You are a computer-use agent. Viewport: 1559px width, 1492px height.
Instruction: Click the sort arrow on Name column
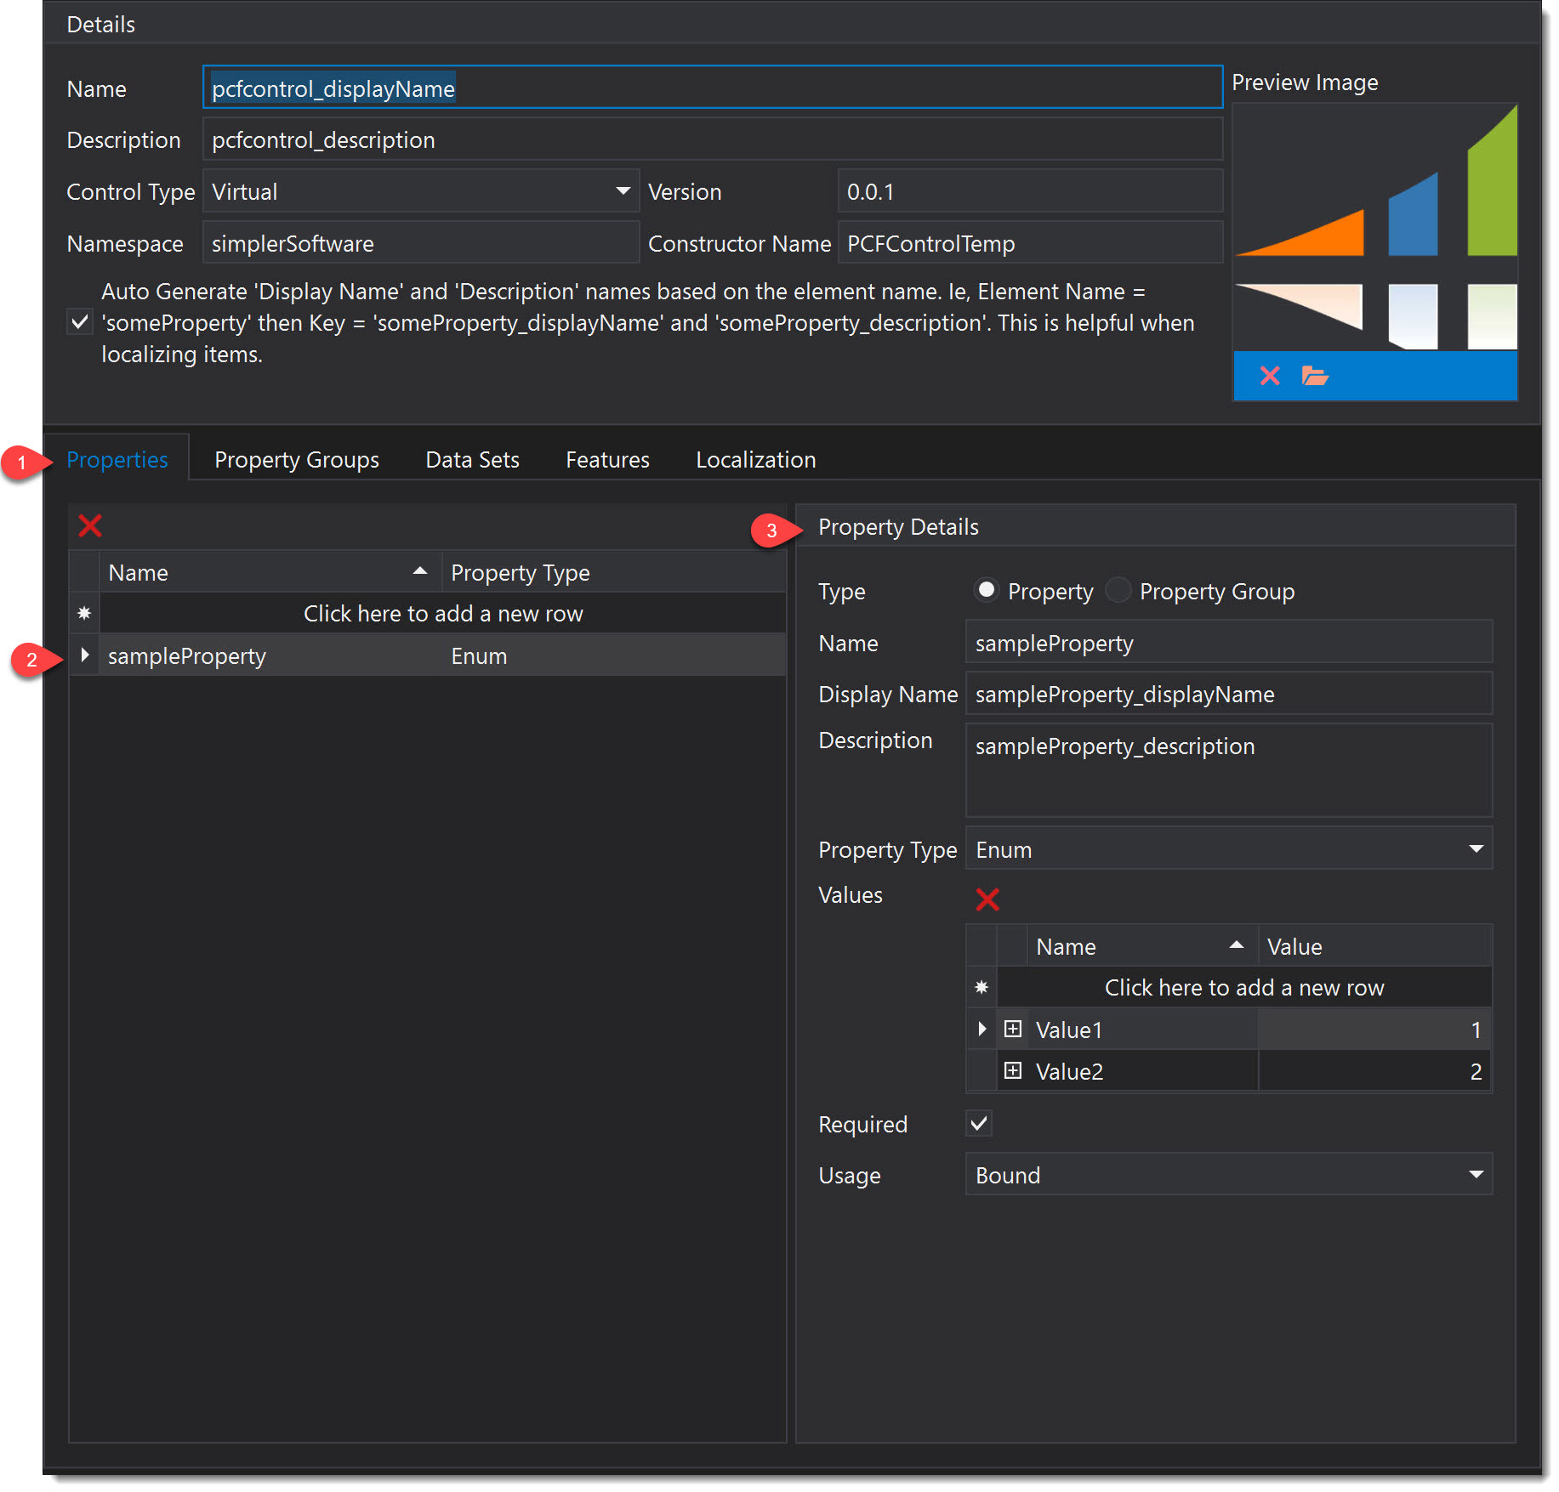[x=418, y=571]
